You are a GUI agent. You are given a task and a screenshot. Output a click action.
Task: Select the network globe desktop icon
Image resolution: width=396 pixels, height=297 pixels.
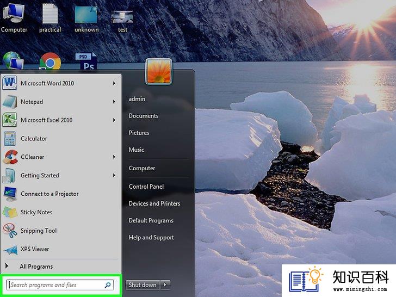(13, 60)
